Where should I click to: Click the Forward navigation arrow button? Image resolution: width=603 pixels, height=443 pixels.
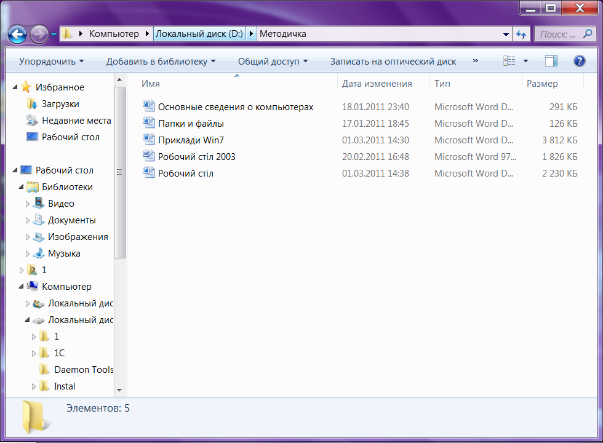point(39,34)
